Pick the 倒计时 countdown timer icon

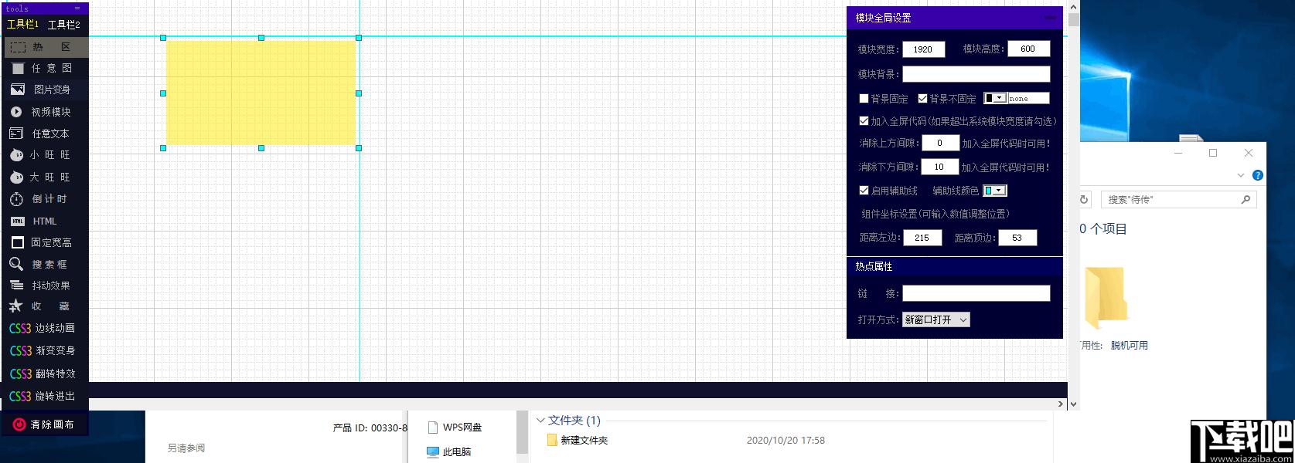pyautogui.click(x=16, y=199)
